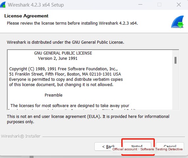This screenshot has width=188, height=158.
Task: Click the '51 Franklin Street' address line
Action: tap(65, 74)
